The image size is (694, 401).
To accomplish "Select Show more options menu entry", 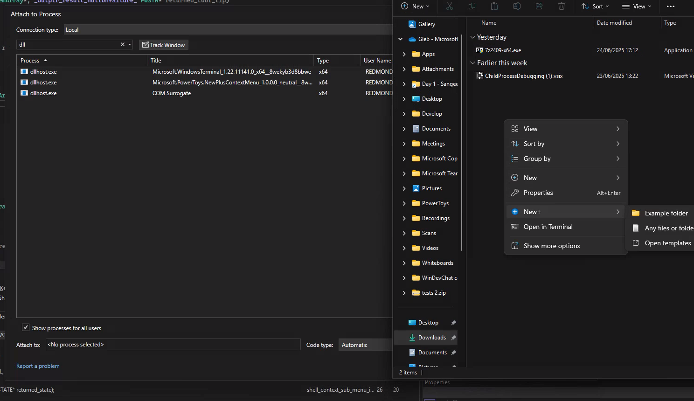I will 552,246.
